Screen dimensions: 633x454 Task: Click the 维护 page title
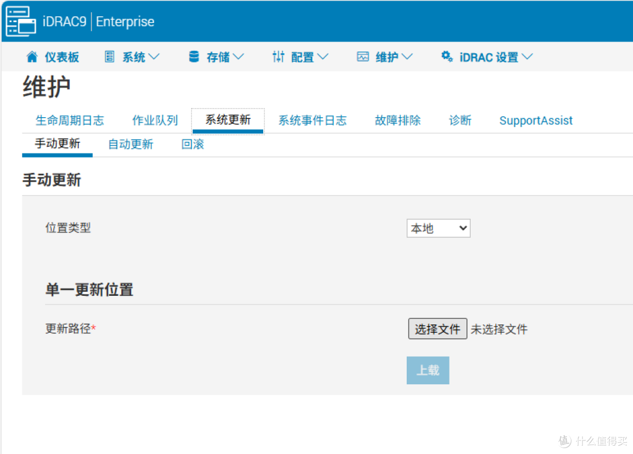[x=46, y=87]
